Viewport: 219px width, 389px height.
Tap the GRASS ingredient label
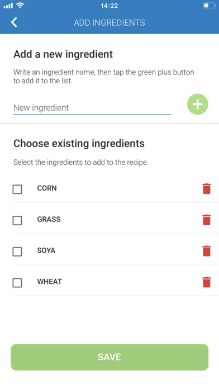pos(49,219)
